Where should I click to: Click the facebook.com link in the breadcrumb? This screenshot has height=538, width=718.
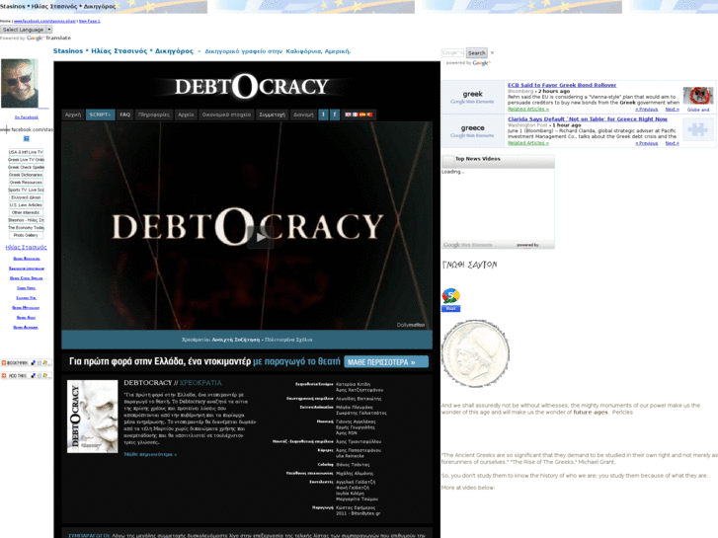(44, 21)
